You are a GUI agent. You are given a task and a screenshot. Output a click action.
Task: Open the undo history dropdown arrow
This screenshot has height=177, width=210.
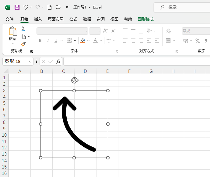pyautogui.click(x=31, y=7)
